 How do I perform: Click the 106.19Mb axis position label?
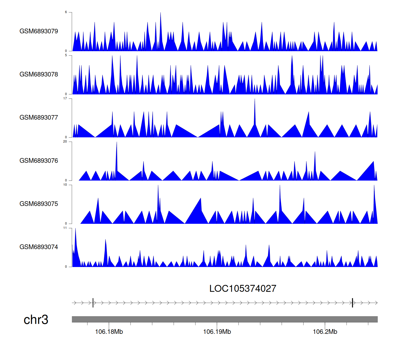point(217,332)
